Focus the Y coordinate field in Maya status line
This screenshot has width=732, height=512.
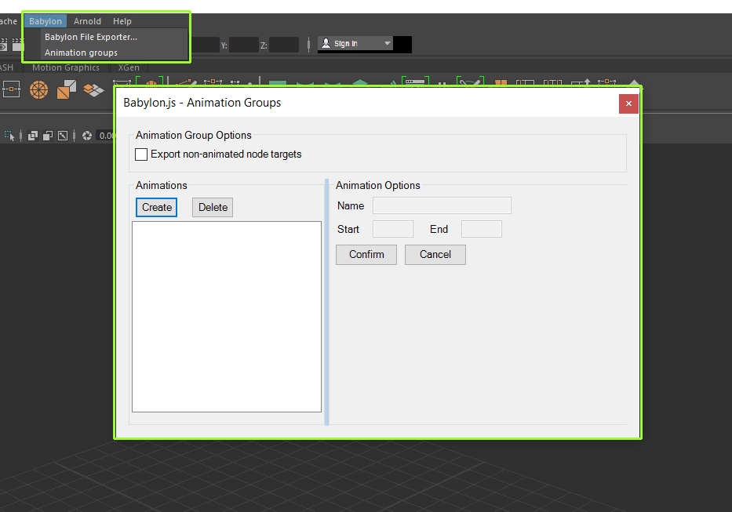pos(243,45)
